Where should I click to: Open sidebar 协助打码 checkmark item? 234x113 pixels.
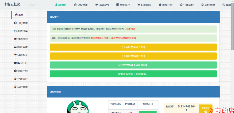pyautogui.click(x=21, y=31)
